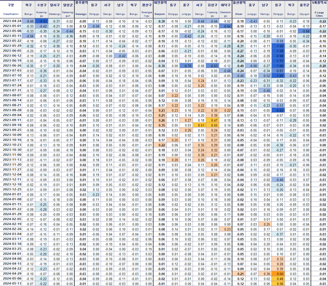Select the -0.58 cell in the 2023-05-01 row
The width and height of the screenshot is (328, 286).
(x=94, y=26)
